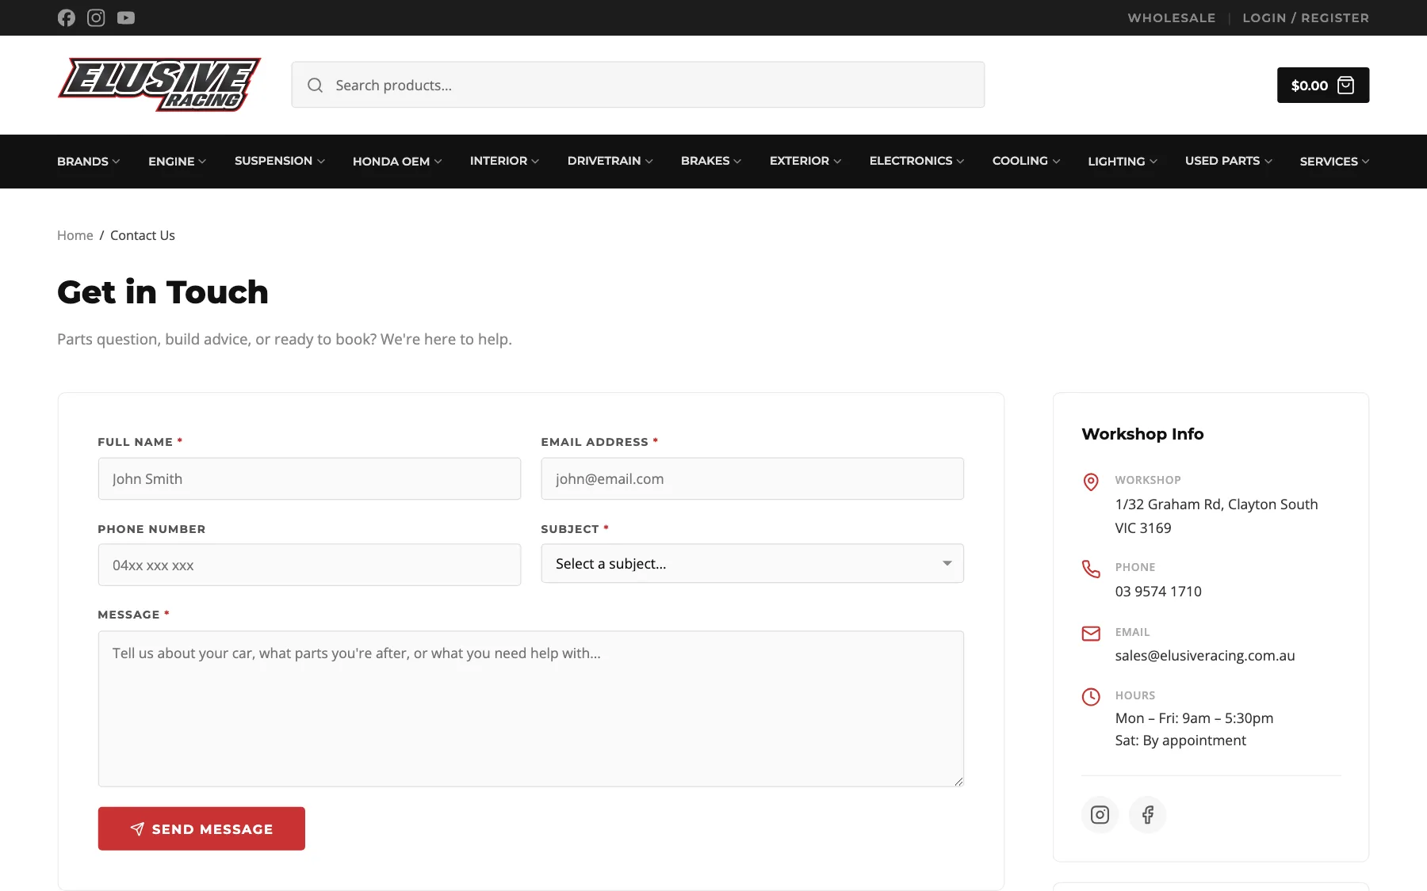Image resolution: width=1427 pixels, height=891 pixels.
Task: Open the Cooling menu
Action: tap(1026, 161)
